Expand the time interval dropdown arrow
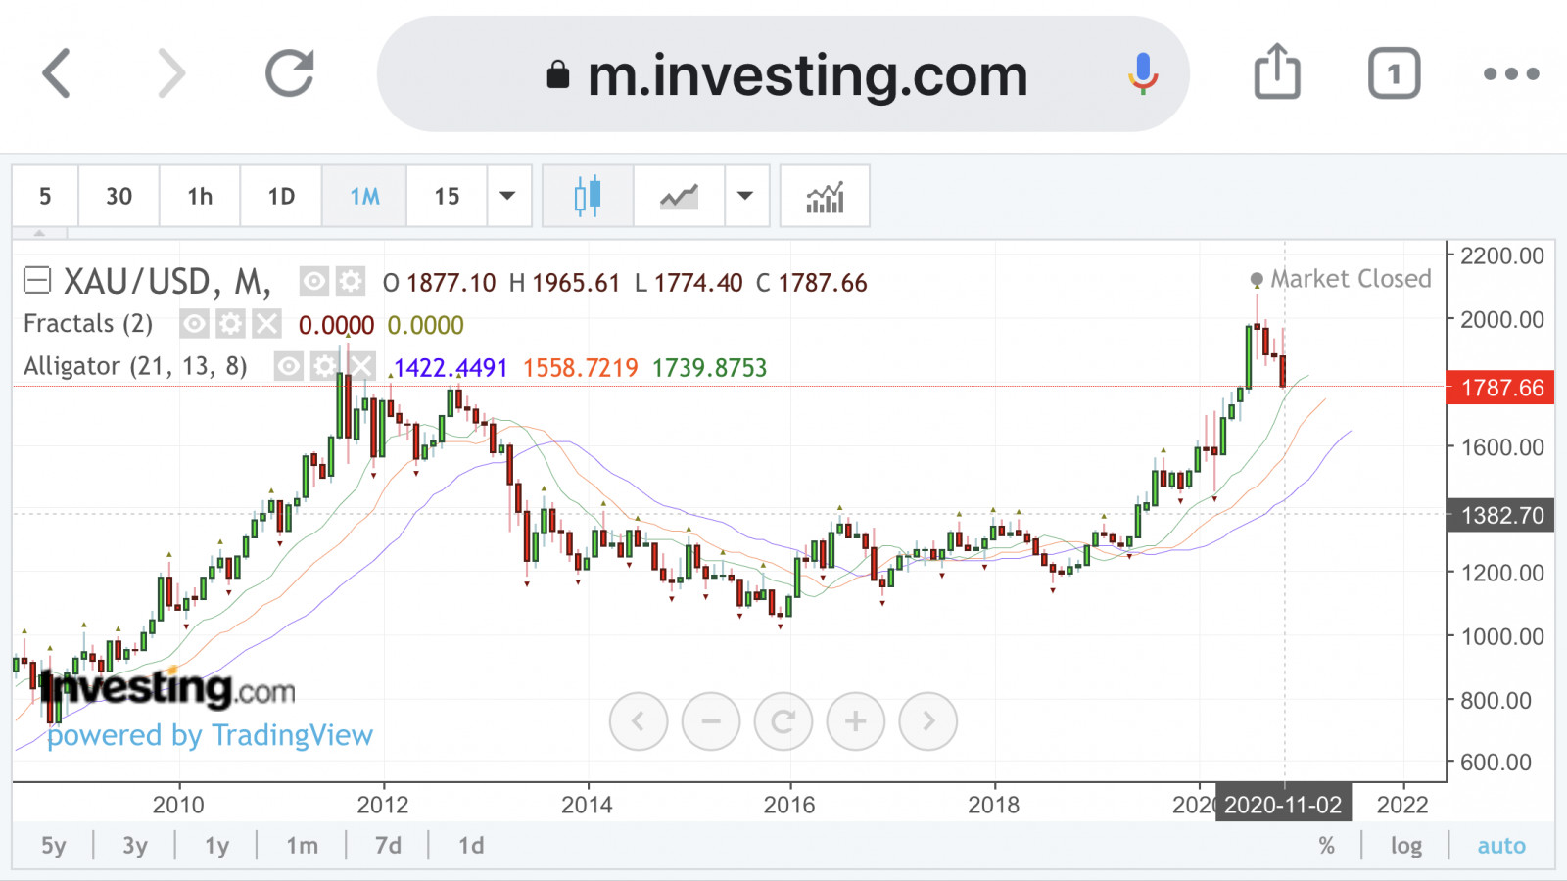Viewport: 1567px width, 881px height. point(507,197)
